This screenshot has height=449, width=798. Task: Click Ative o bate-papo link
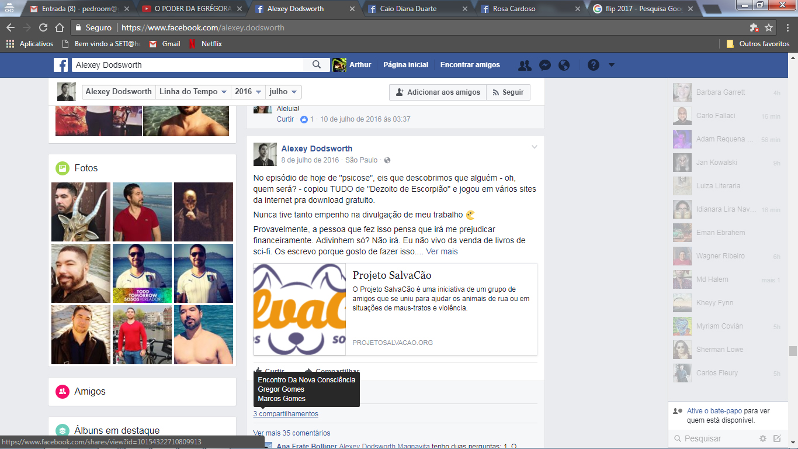point(716,411)
